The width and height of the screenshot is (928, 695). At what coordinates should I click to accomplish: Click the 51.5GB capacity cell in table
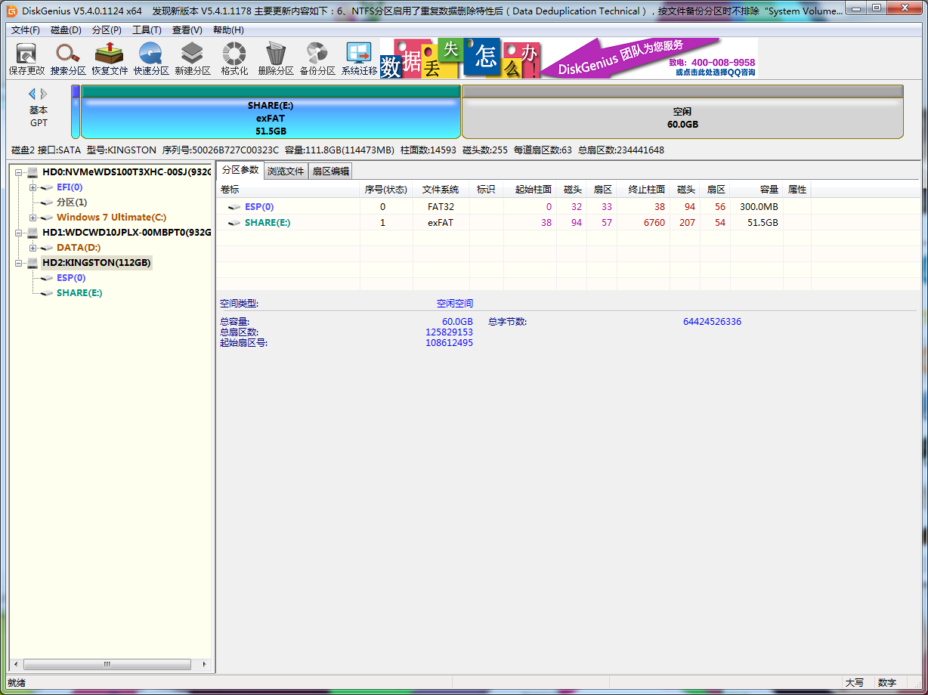(763, 223)
